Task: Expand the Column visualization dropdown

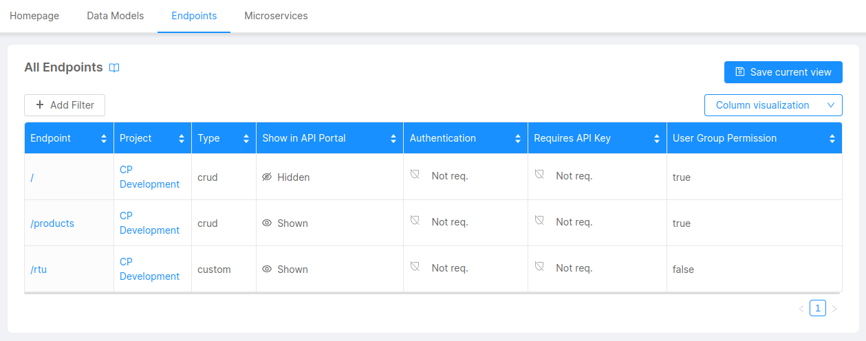Action: pyautogui.click(x=773, y=105)
